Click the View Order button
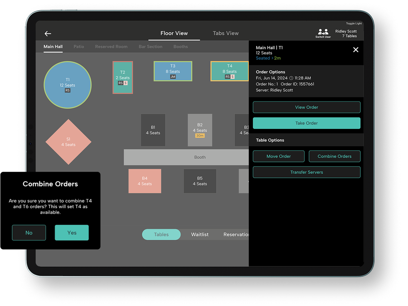The image size is (408, 306). [x=306, y=107]
